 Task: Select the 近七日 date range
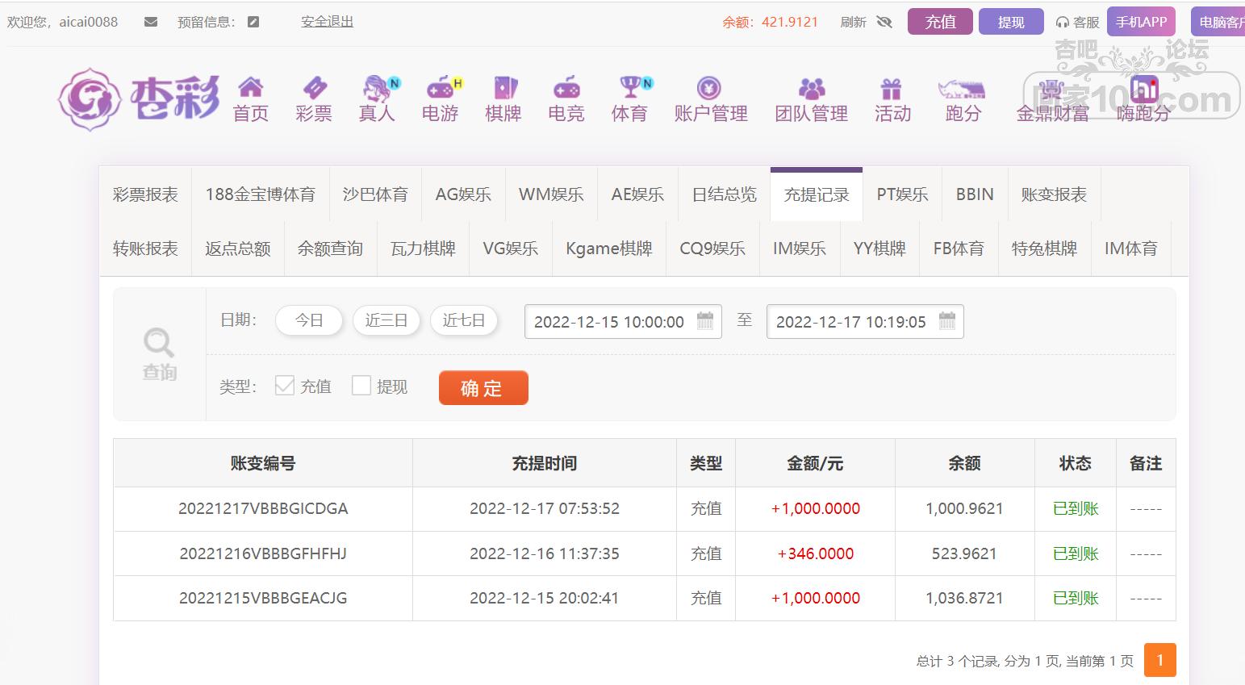pos(463,320)
